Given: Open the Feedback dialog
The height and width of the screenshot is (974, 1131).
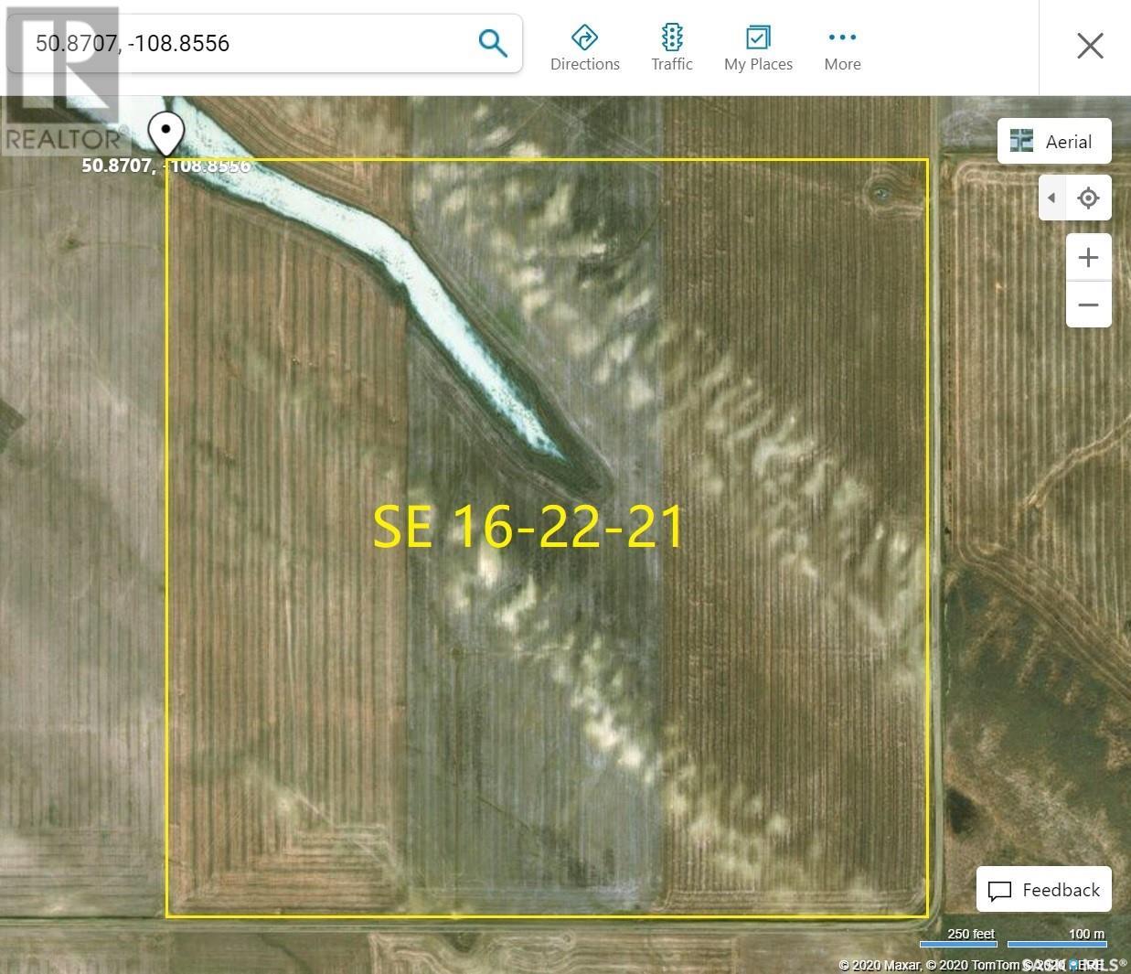Looking at the screenshot, I should [1043, 890].
